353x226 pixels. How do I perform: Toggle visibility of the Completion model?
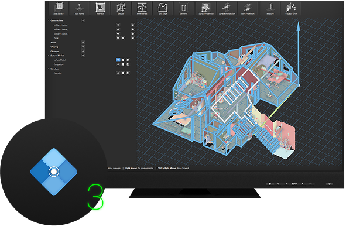coord(118,64)
